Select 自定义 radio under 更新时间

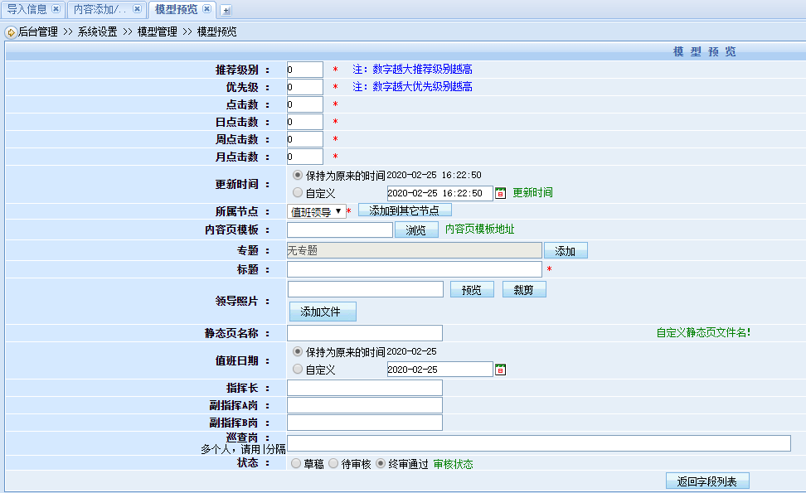coord(298,192)
